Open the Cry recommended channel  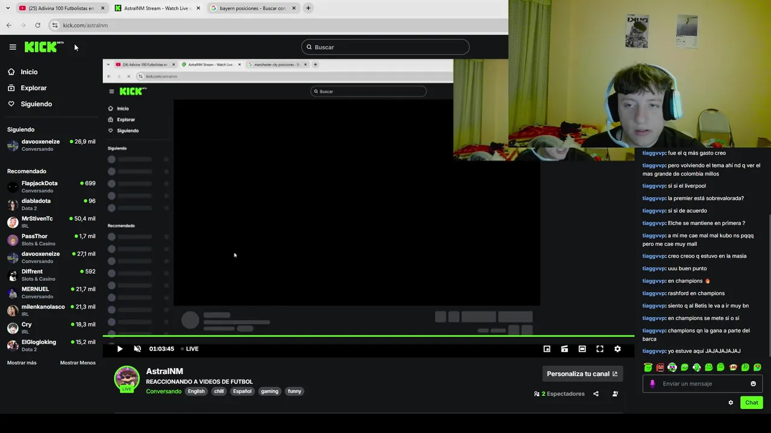(x=51, y=328)
